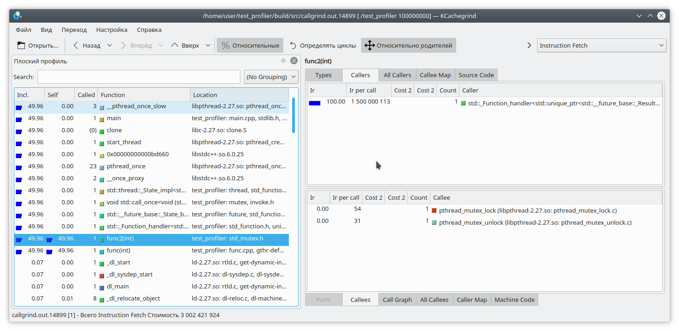Open the Файл menu
The image size is (679, 331).
point(23,30)
